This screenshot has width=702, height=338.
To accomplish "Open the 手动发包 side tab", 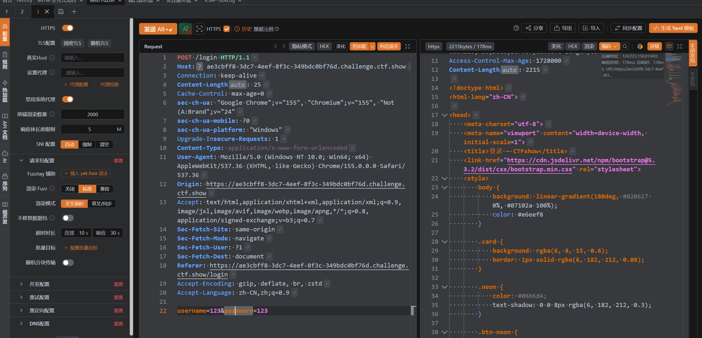I will 692,53.
